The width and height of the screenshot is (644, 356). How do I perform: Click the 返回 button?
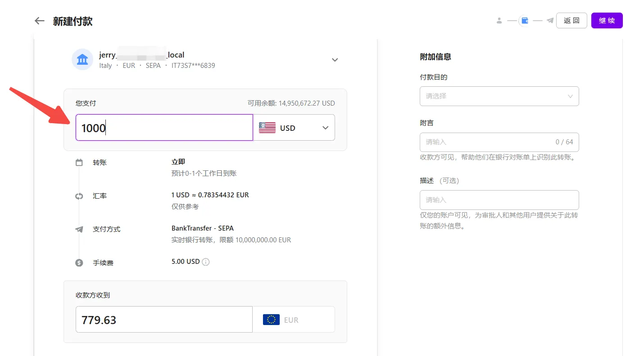coord(571,21)
